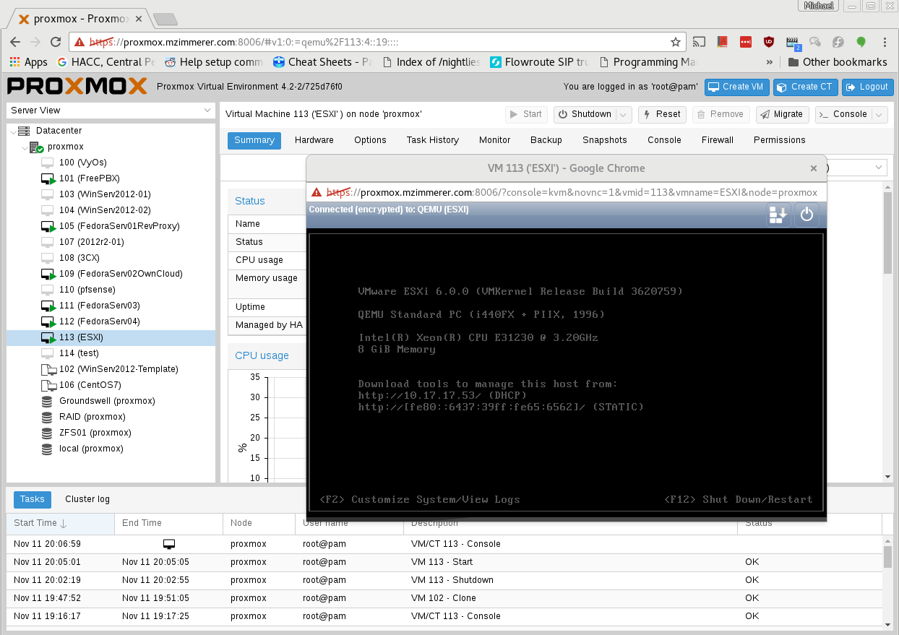The width and height of the screenshot is (899, 635).
Task: Click the proxmox node icon in tree
Action: (37, 147)
